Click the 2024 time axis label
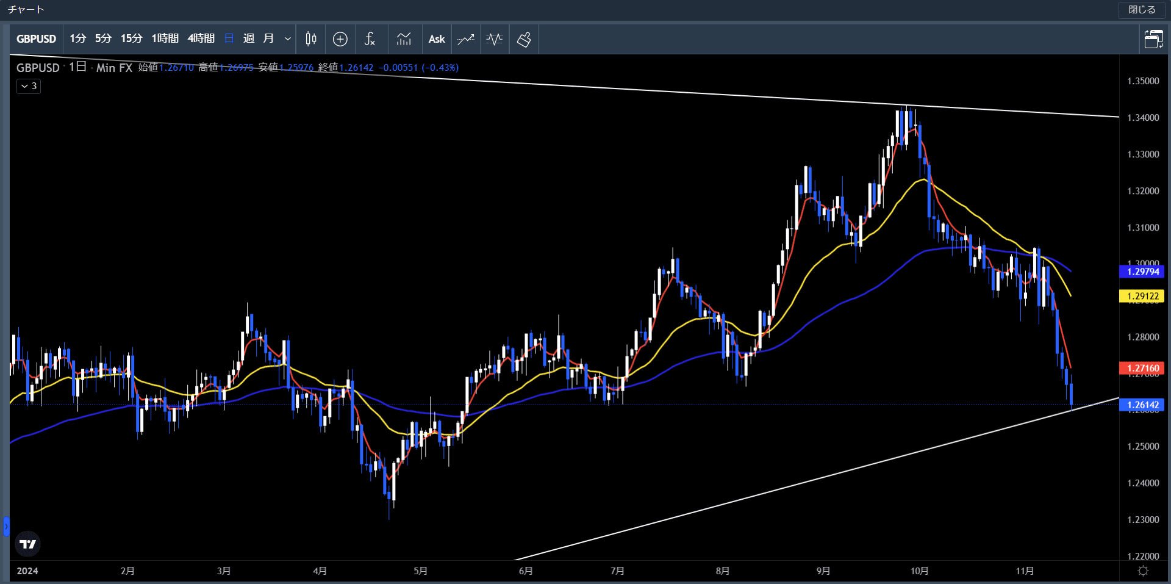The height and width of the screenshot is (584, 1171). pos(27,571)
